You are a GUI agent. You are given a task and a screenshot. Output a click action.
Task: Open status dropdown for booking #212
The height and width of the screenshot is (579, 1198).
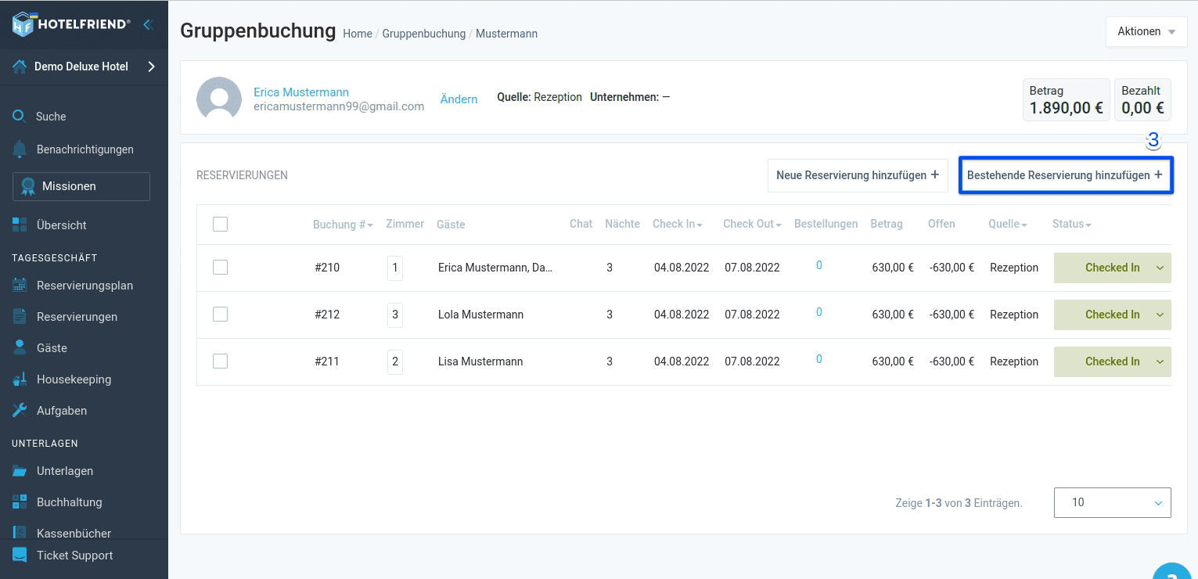pyautogui.click(x=1113, y=315)
